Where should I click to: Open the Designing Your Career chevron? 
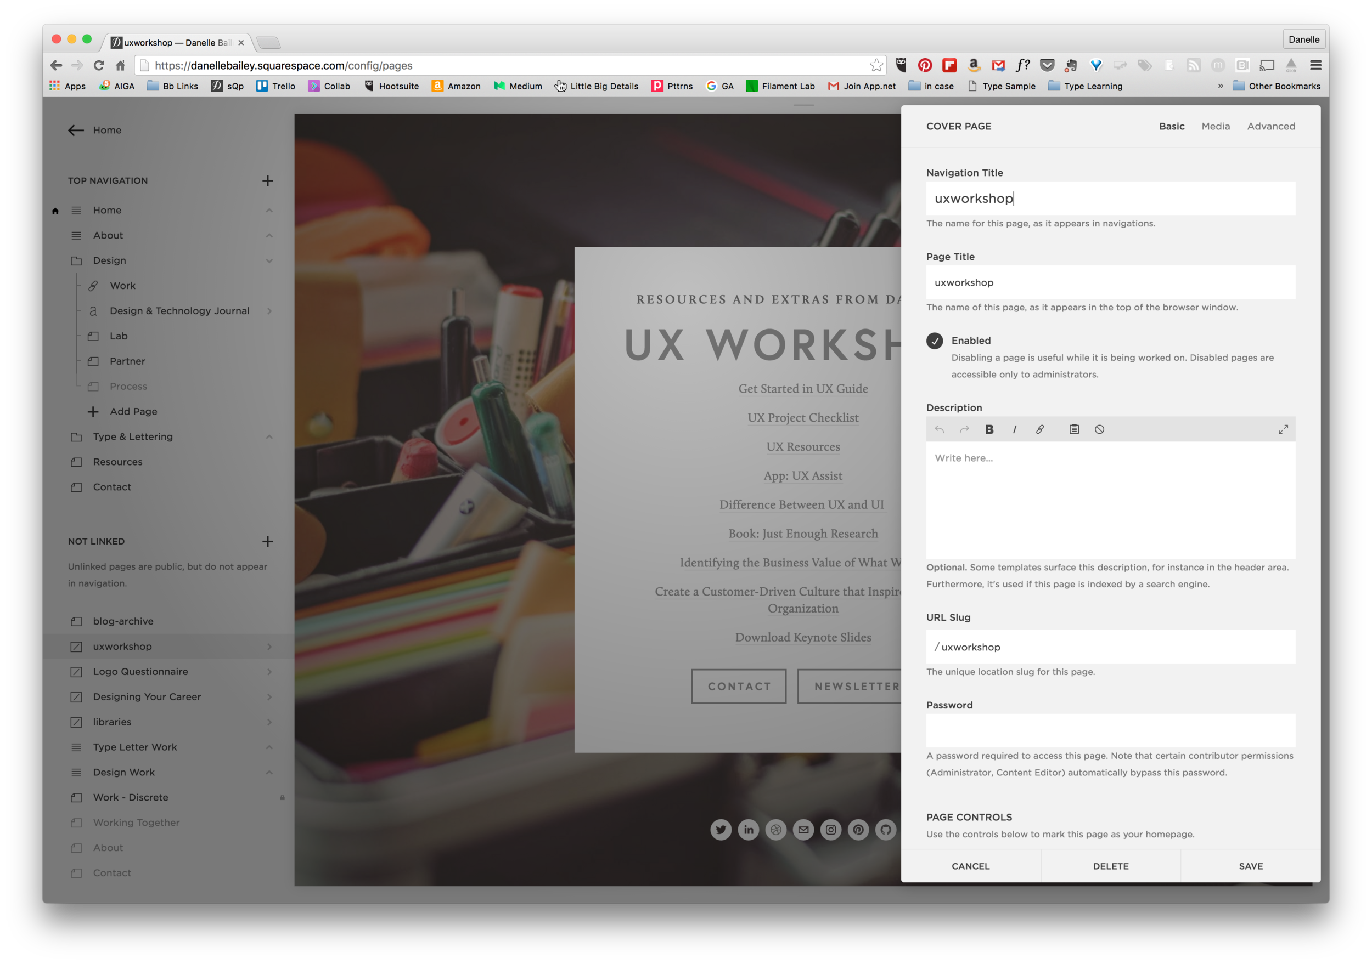pyautogui.click(x=269, y=696)
